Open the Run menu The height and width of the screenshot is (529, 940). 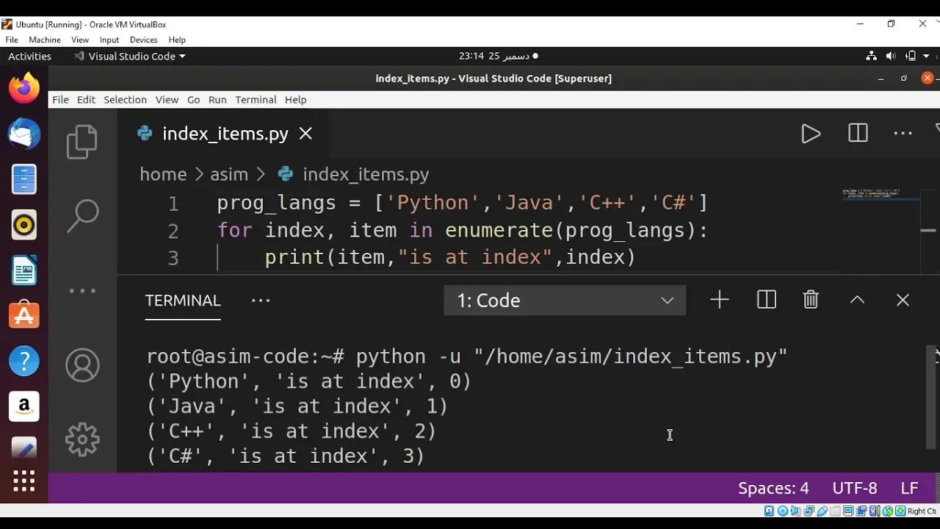pos(217,100)
